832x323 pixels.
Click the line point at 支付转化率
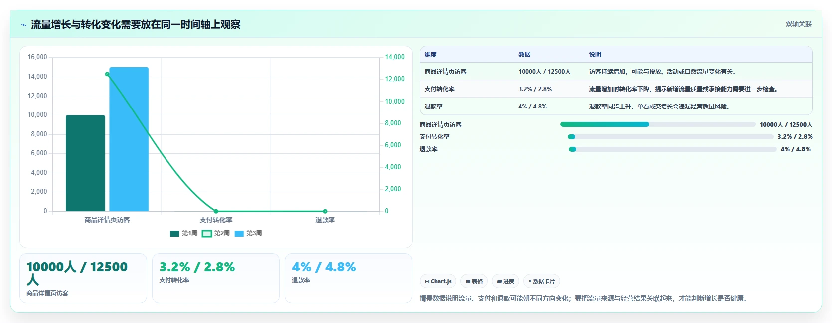coord(216,211)
